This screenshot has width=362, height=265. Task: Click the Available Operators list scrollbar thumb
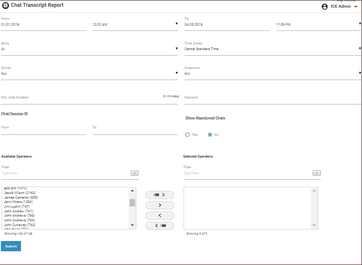coord(132,203)
